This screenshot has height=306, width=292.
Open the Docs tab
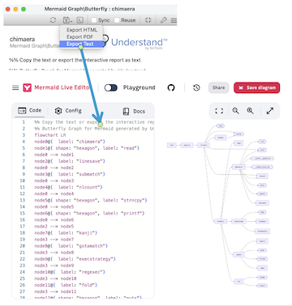pyautogui.click(x=134, y=111)
